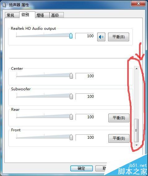Open 平衡(B) for the Rear channel
148x176 pixels.
[119, 118]
